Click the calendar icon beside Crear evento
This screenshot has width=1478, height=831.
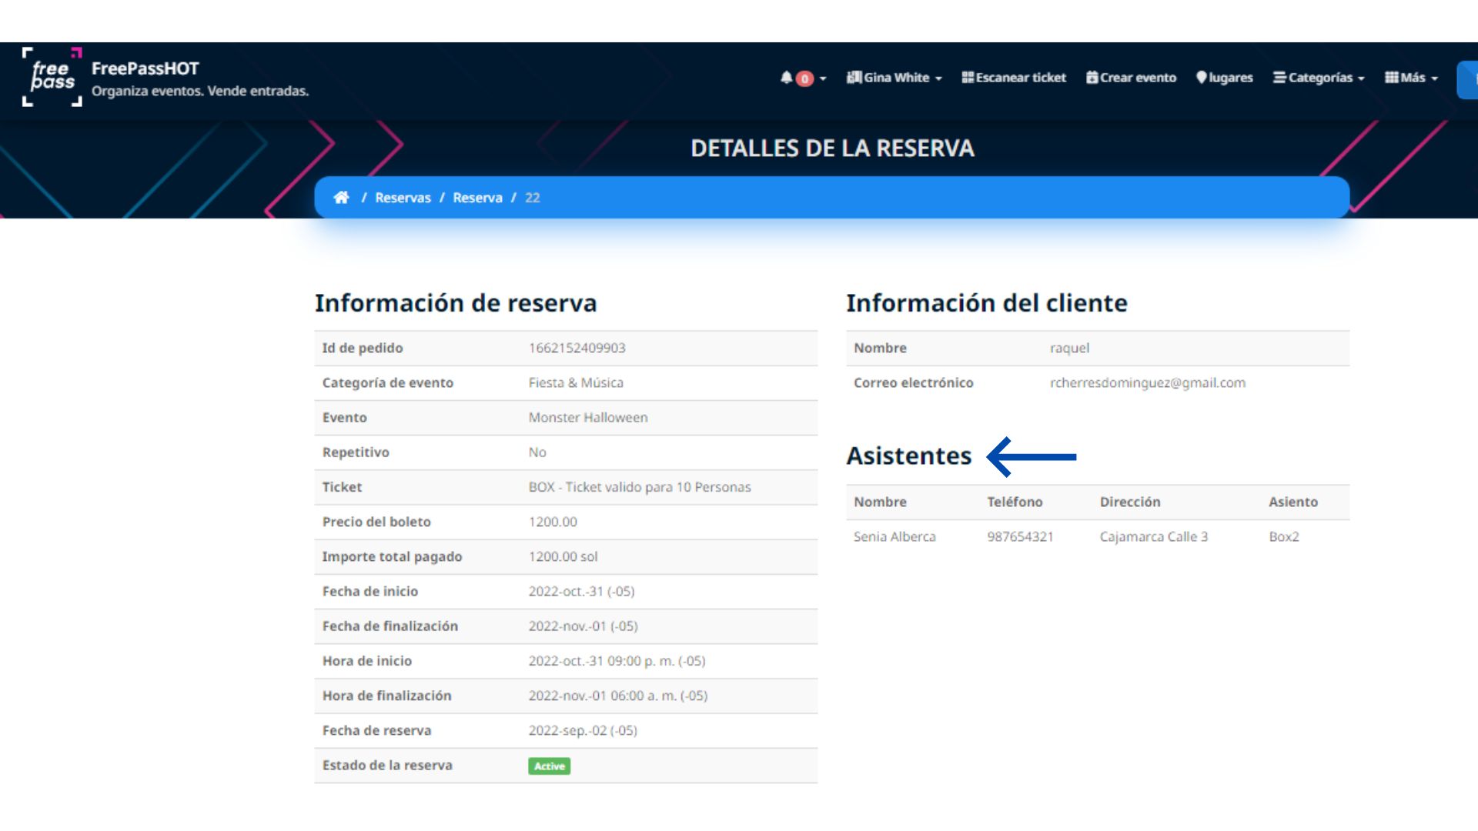1092,77
